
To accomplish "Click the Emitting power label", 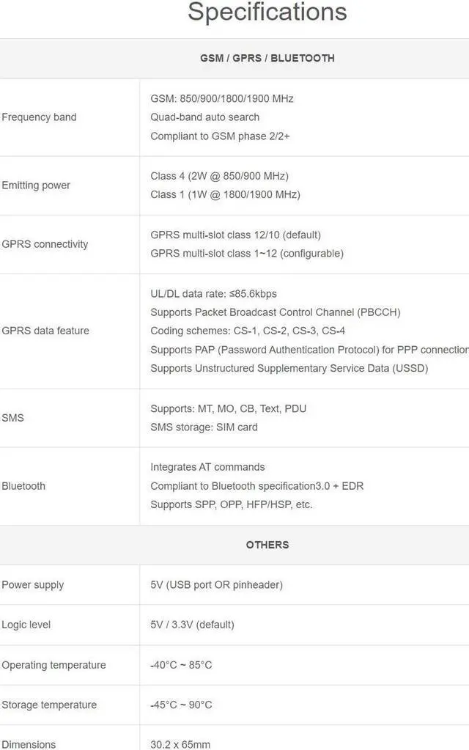I will [x=36, y=185].
